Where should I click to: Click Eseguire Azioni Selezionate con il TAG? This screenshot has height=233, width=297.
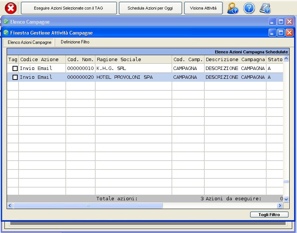[x=69, y=8]
